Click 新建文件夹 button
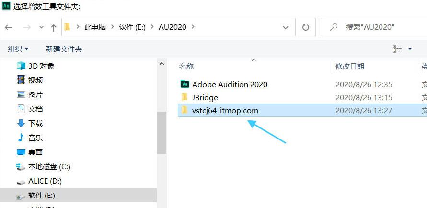 [x=64, y=49]
